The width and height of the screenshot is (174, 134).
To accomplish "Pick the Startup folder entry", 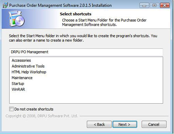I will pos(18,84).
